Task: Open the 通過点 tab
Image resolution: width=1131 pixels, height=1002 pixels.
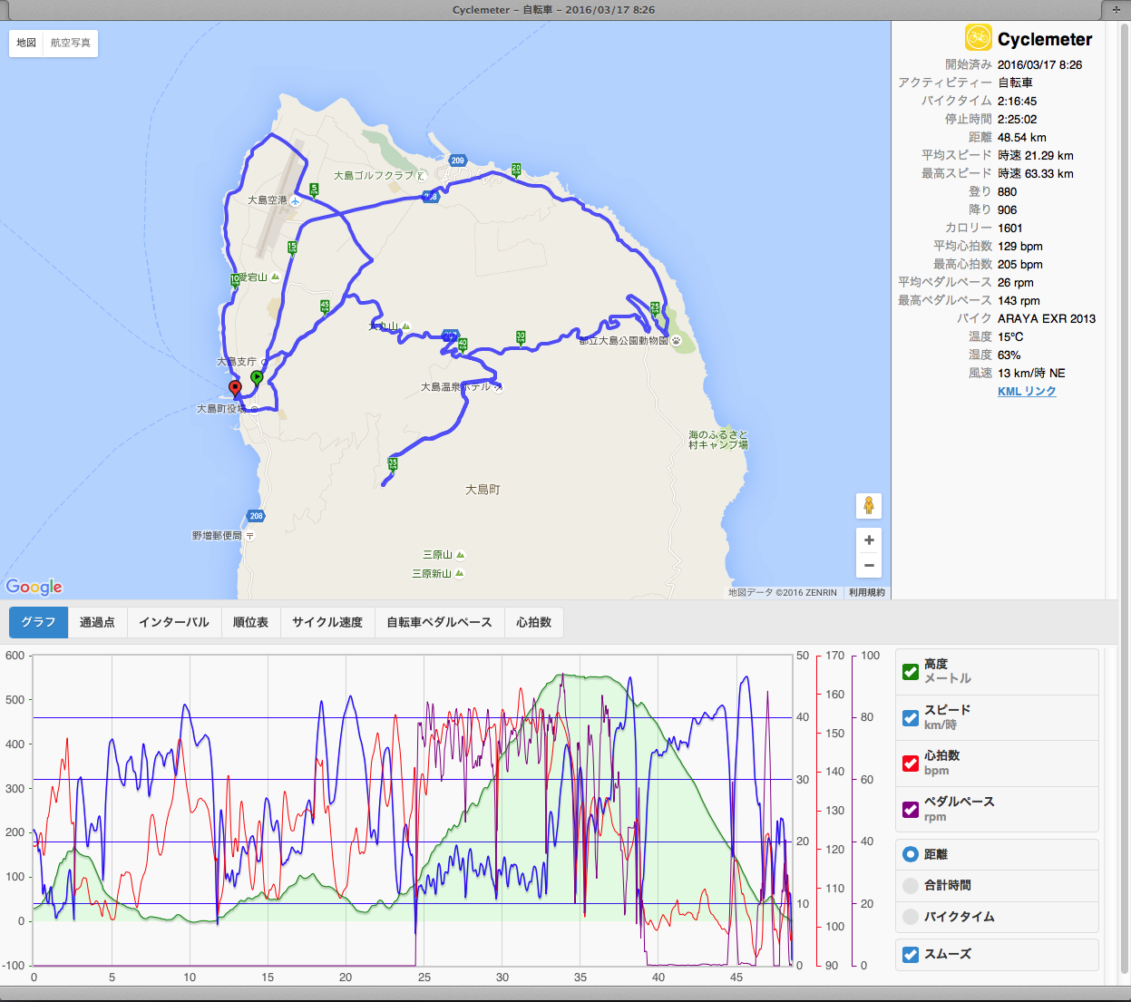Action: click(x=97, y=622)
